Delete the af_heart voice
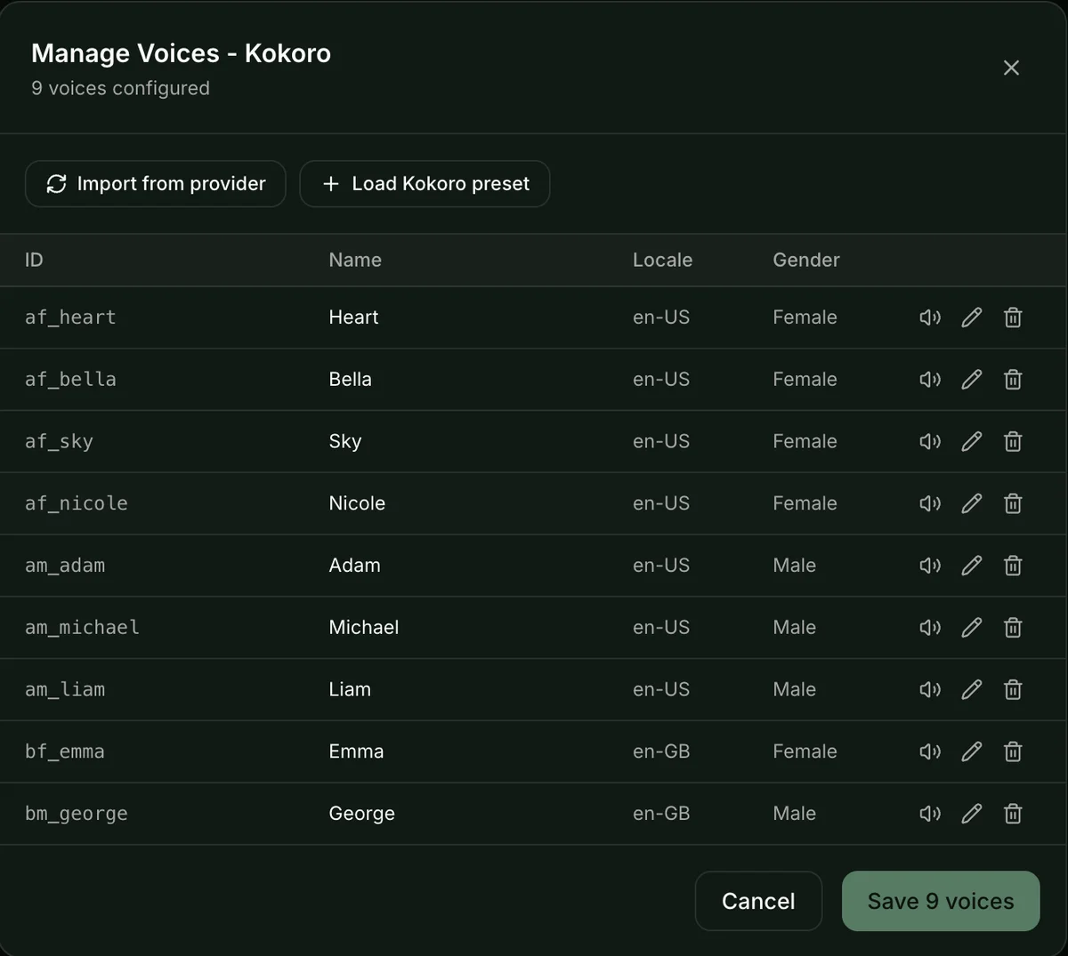The height and width of the screenshot is (956, 1068). (x=1013, y=317)
